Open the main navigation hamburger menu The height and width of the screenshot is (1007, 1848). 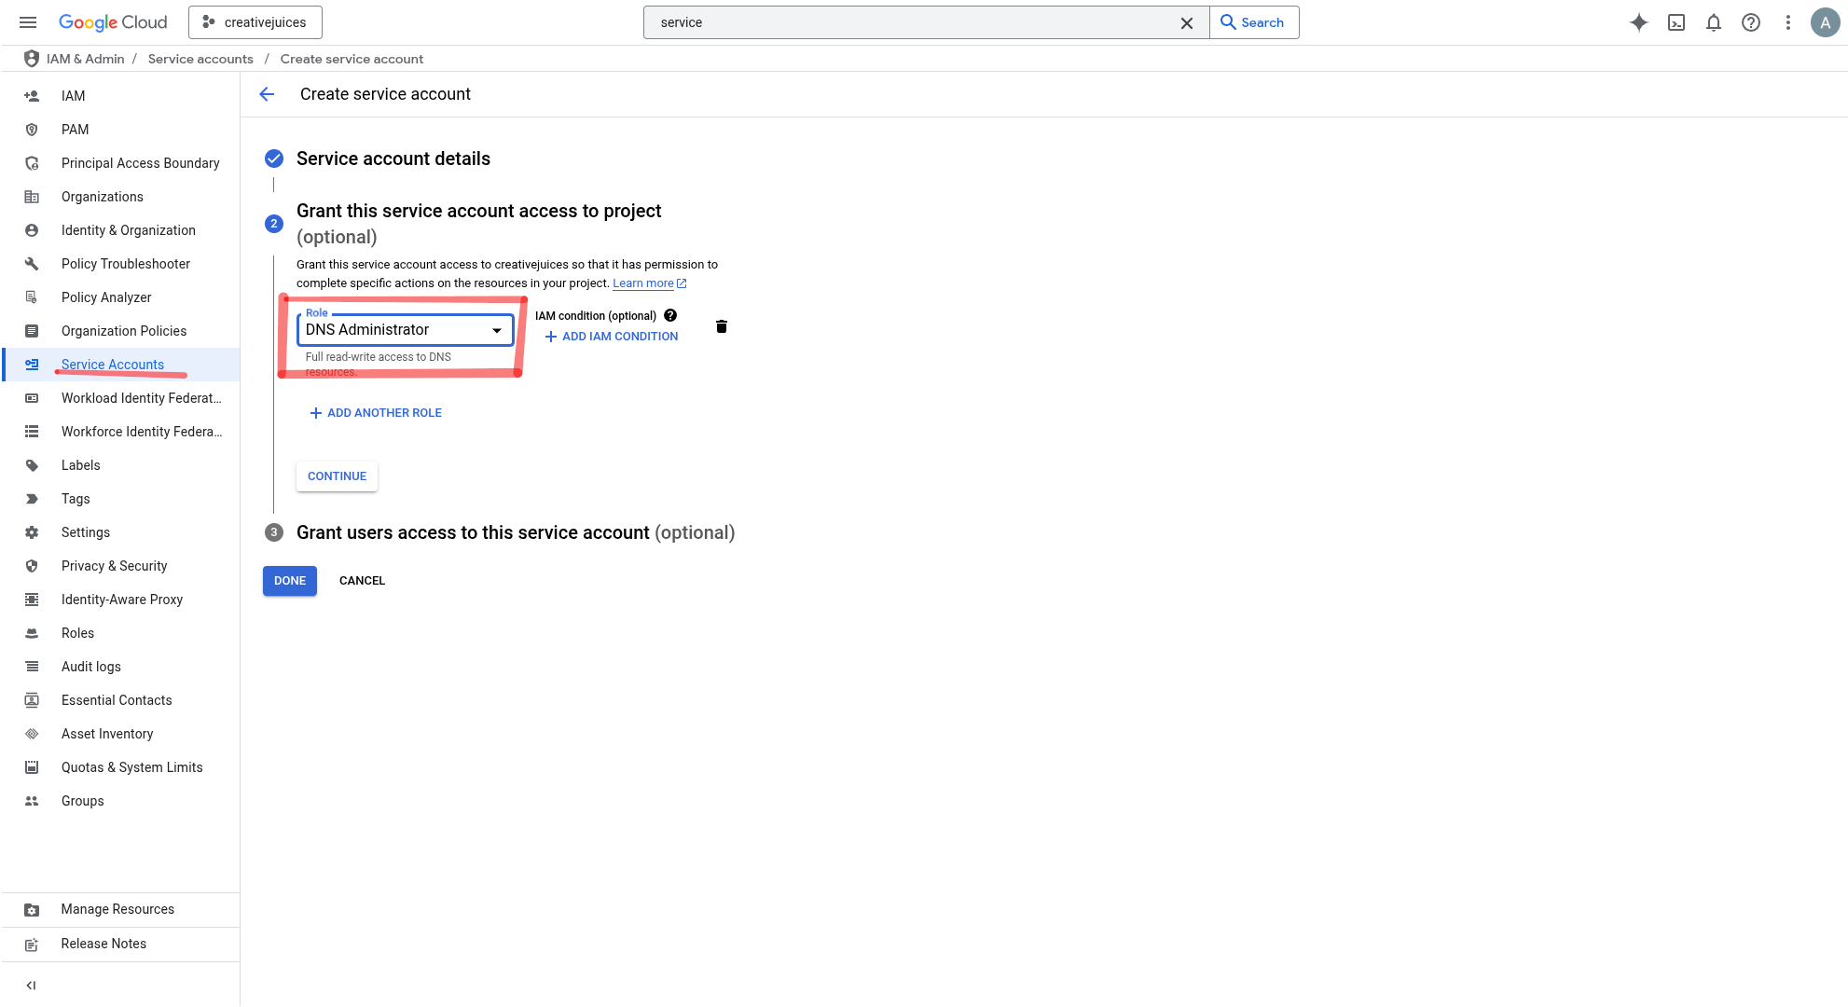click(x=28, y=22)
